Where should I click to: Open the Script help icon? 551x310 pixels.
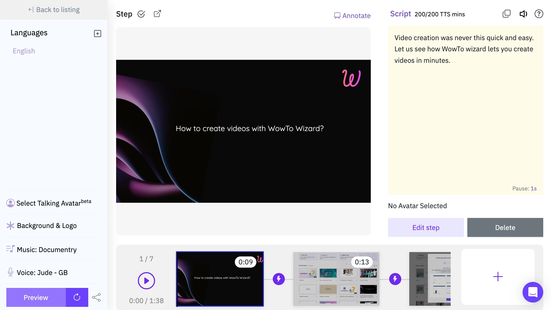point(539,14)
